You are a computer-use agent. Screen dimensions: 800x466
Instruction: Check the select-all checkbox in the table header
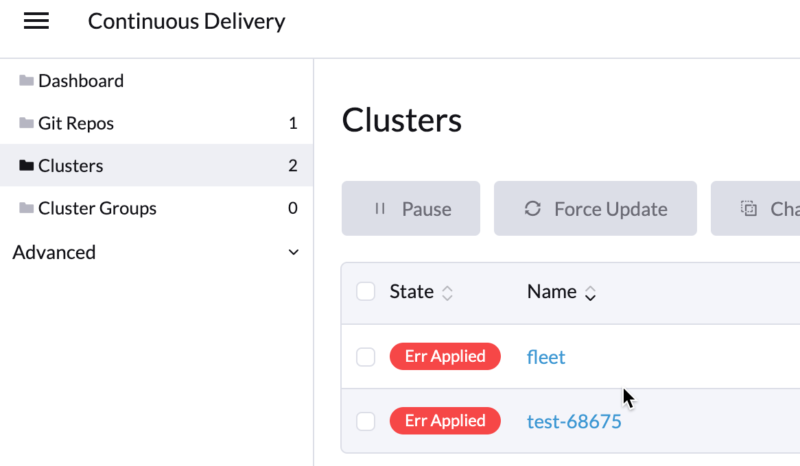coord(366,291)
